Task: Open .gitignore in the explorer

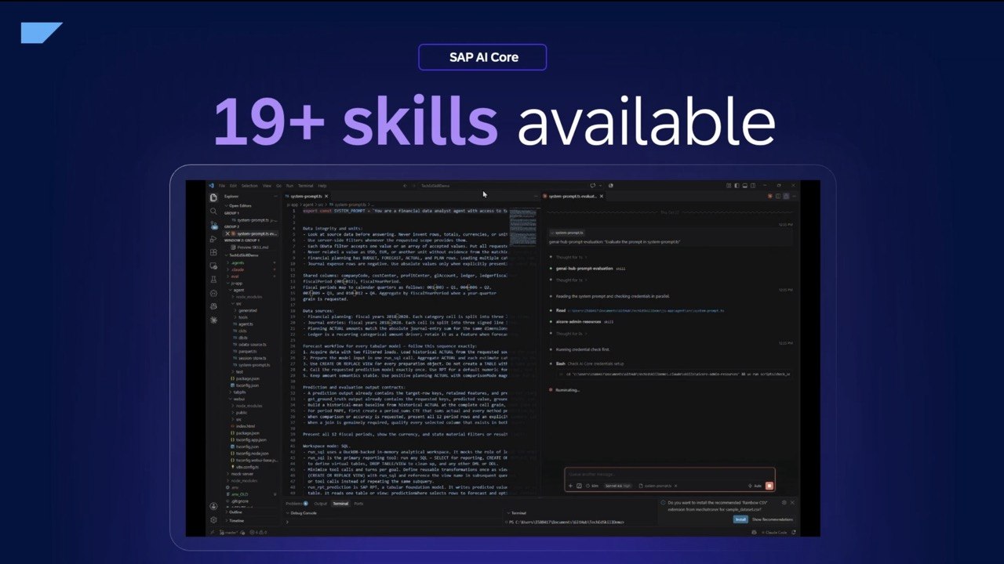Action: (x=237, y=500)
